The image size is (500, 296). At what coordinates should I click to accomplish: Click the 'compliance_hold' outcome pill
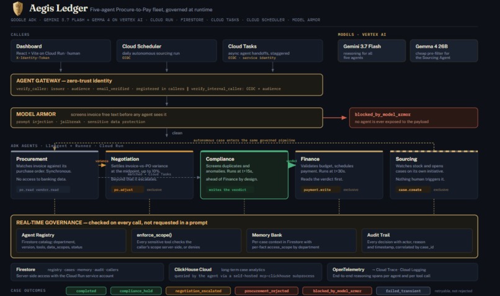click(136, 291)
